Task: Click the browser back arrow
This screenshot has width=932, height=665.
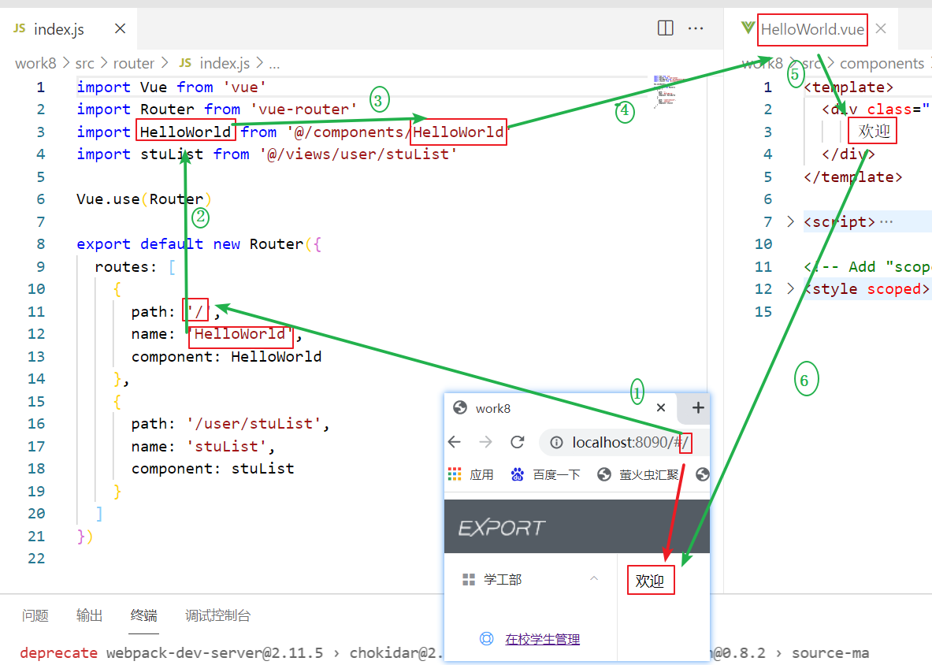Action: click(x=455, y=442)
